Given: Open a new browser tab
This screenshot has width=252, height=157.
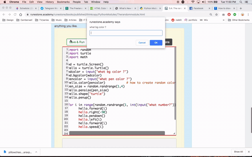Looking at the screenshot, I should tap(241, 8).
